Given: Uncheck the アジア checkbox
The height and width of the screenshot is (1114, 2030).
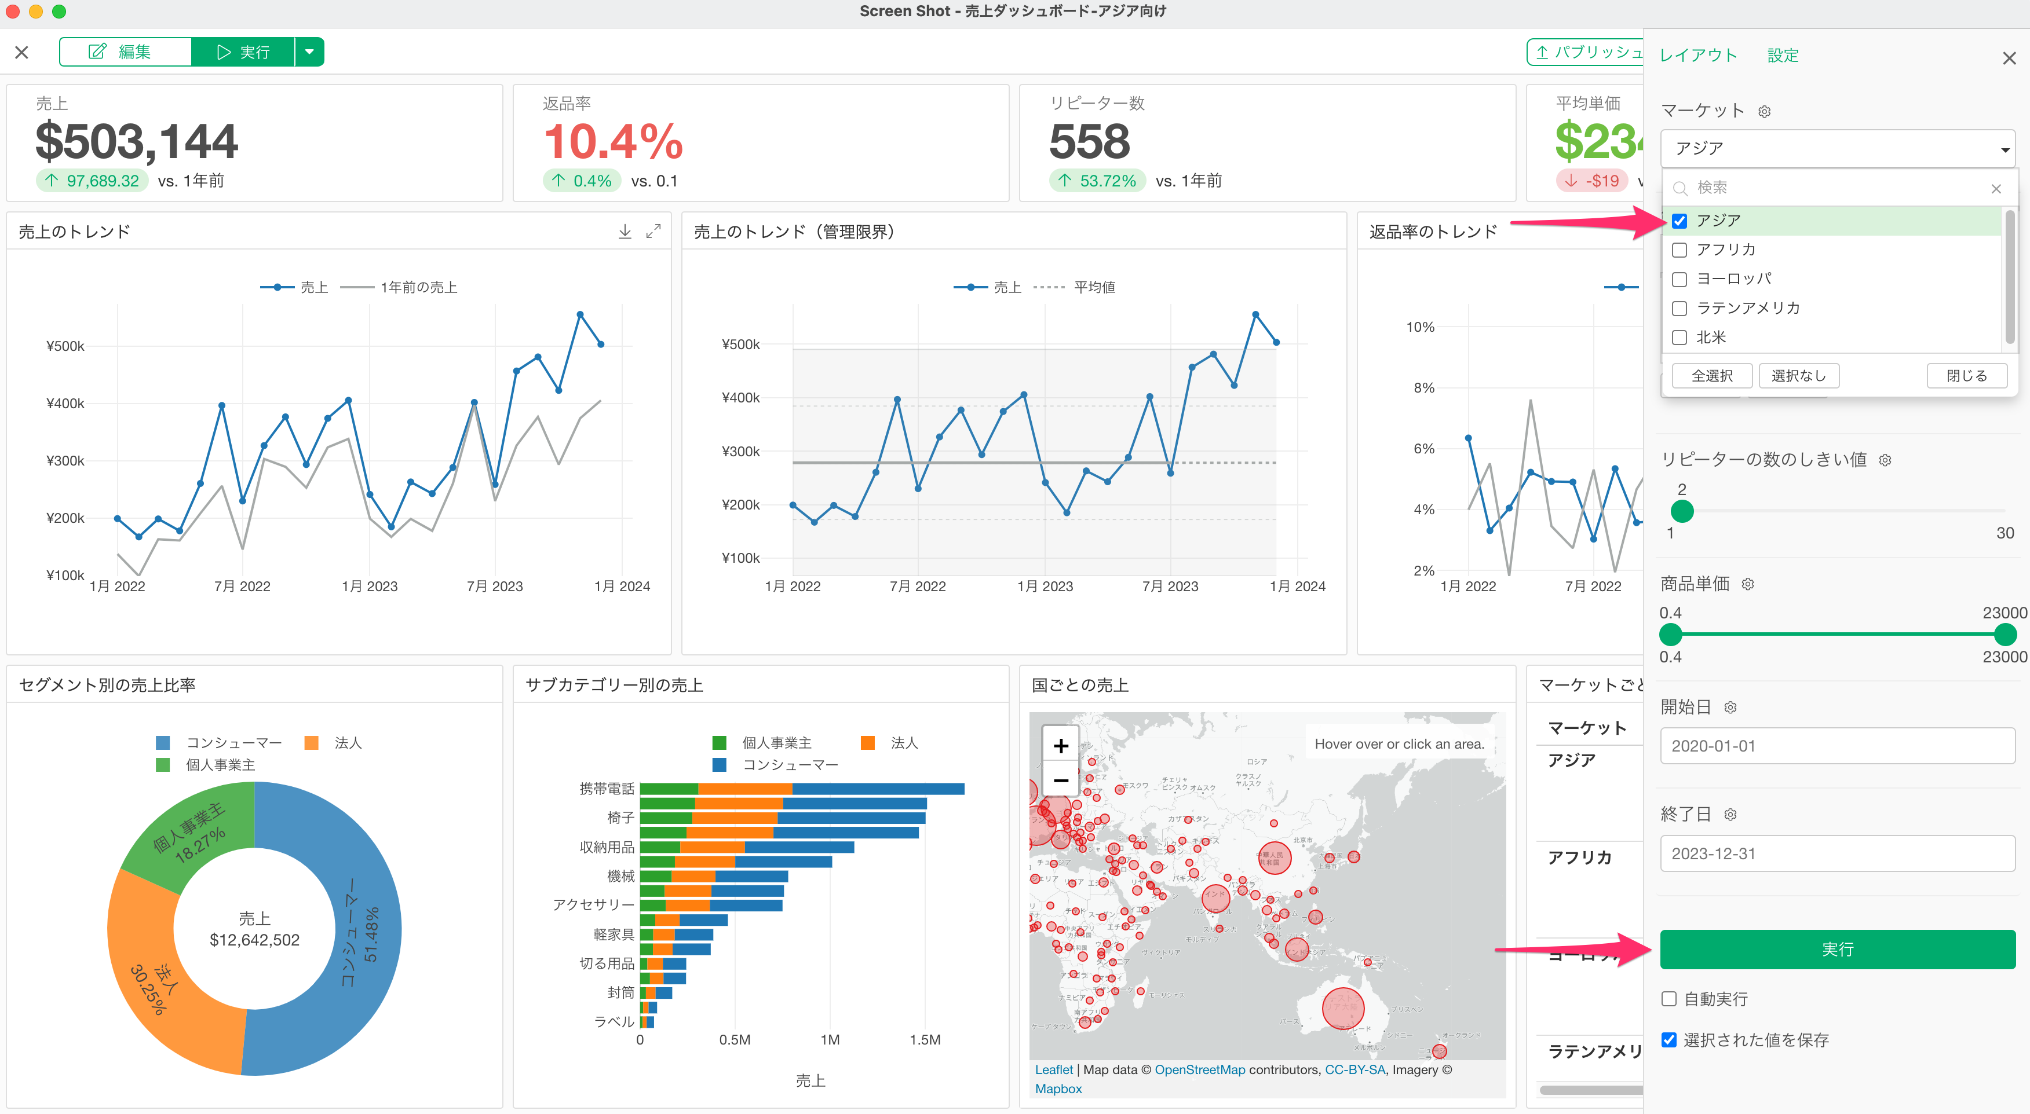Looking at the screenshot, I should point(1680,221).
